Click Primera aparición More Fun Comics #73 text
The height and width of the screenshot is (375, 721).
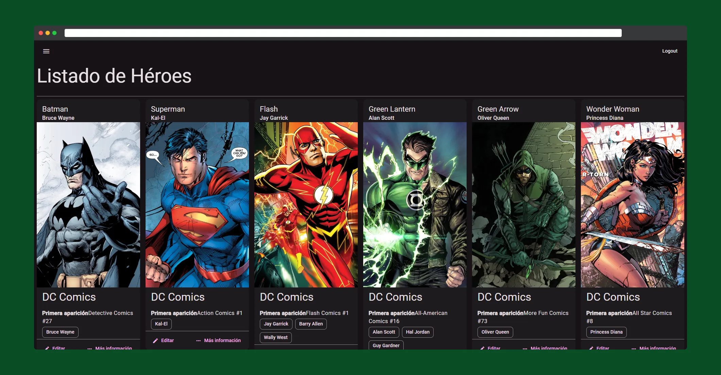[523, 317]
